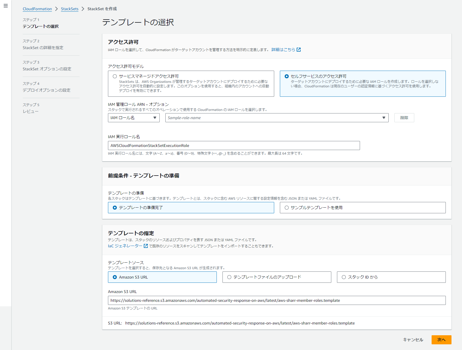
Task: Open IaC ジェネレーター link
Action: point(125,246)
